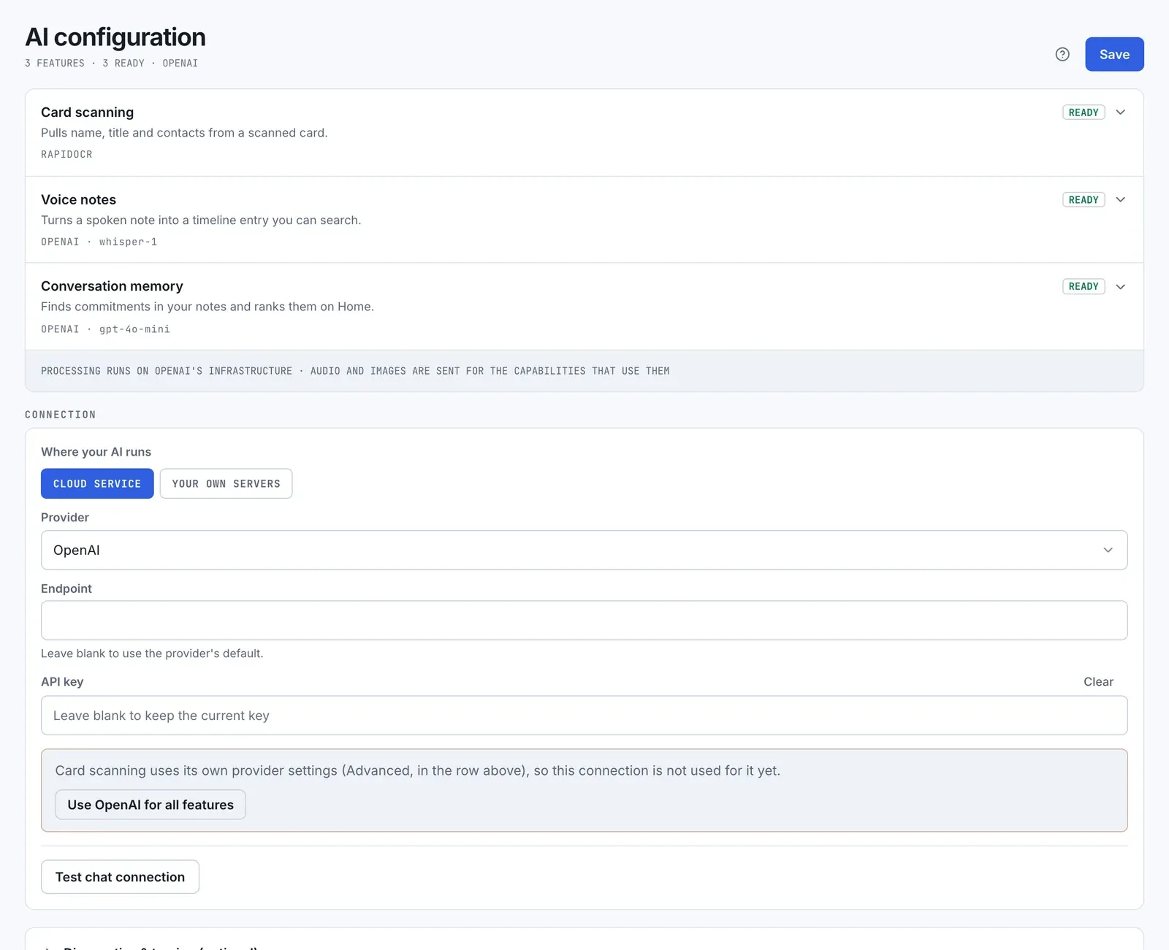
Task: Select the Cloud Service option
Action: [x=97, y=483]
